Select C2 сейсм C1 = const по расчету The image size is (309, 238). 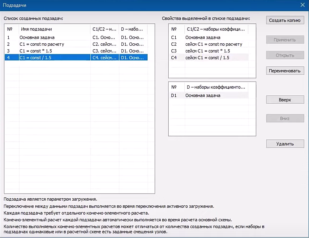click(213, 44)
